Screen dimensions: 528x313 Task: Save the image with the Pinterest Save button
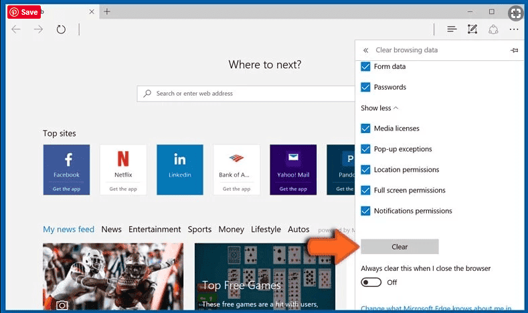pyautogui.click(x=24, y=12)
